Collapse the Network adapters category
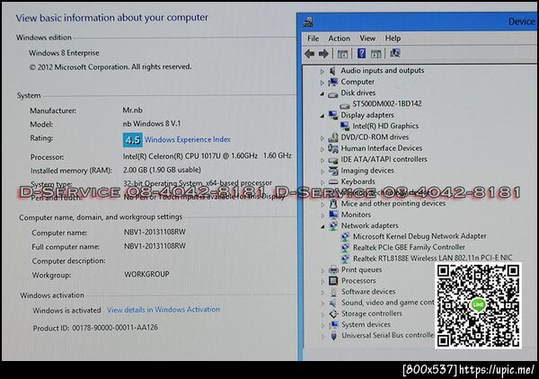The image size is (539, 379). tap(323, 226)
